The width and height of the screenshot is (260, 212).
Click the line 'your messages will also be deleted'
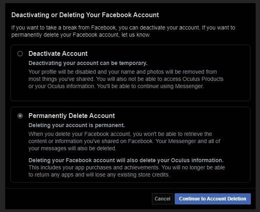click(x=73, y=148)
